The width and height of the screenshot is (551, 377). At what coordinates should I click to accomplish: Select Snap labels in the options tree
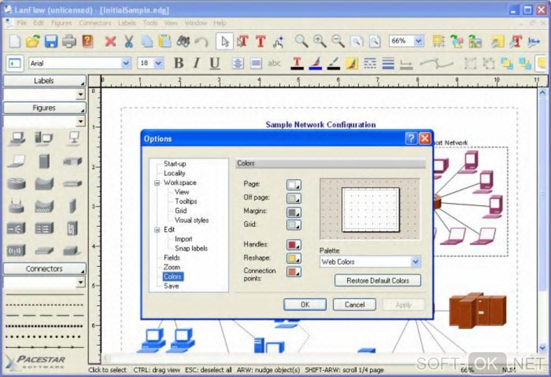[191, 248]
